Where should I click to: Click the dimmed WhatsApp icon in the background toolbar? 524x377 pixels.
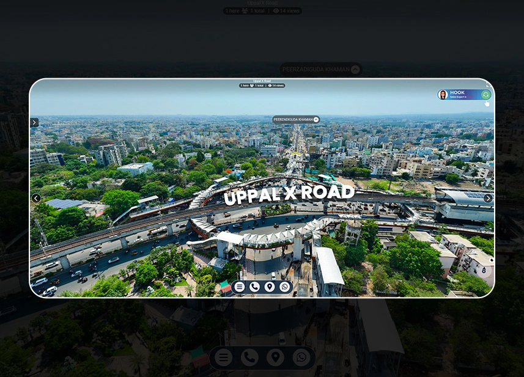(x=301, y=357)
